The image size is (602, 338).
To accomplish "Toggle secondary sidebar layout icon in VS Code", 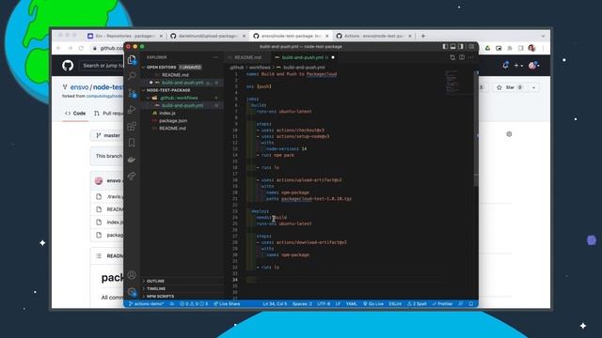I will coord(461,46).
